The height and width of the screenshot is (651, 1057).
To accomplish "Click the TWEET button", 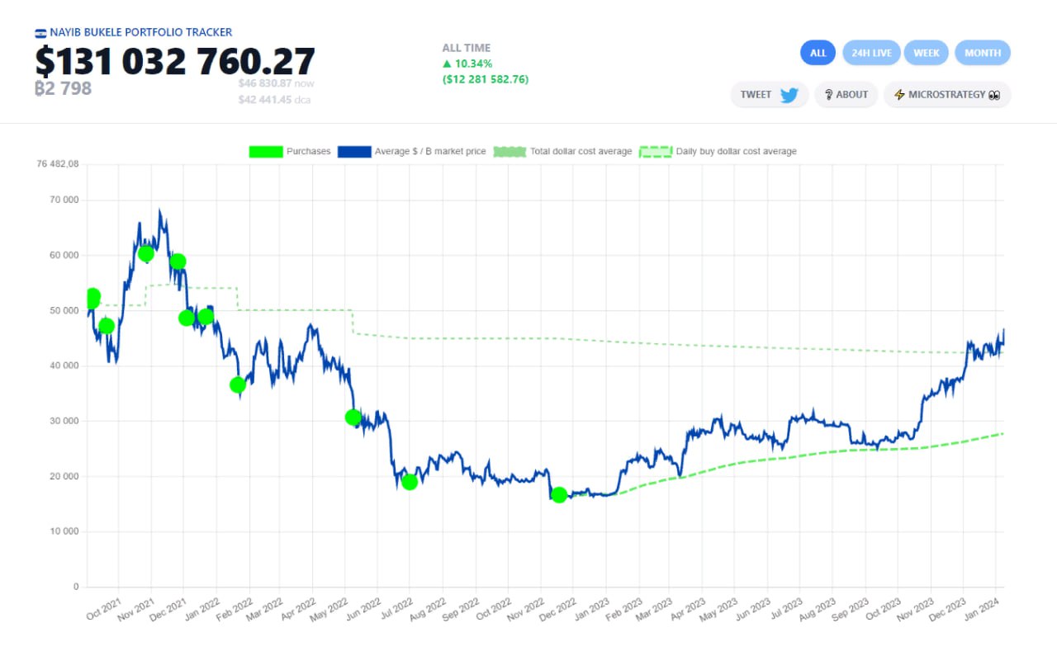I will pos(770,95).
